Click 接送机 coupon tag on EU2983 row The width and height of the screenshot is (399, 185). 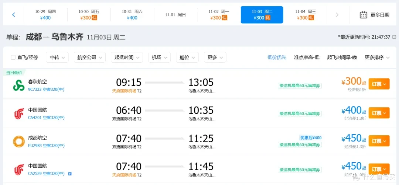pos(300,145)
